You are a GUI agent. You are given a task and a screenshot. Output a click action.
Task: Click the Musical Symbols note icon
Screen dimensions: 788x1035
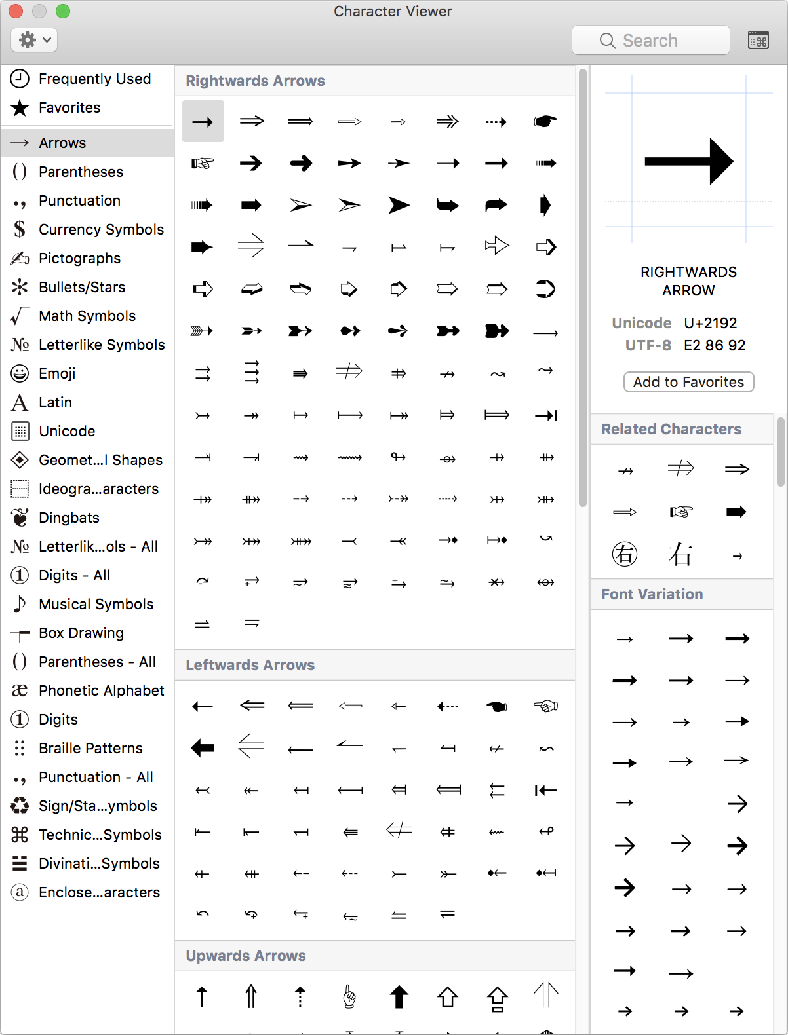coord(19,604)
